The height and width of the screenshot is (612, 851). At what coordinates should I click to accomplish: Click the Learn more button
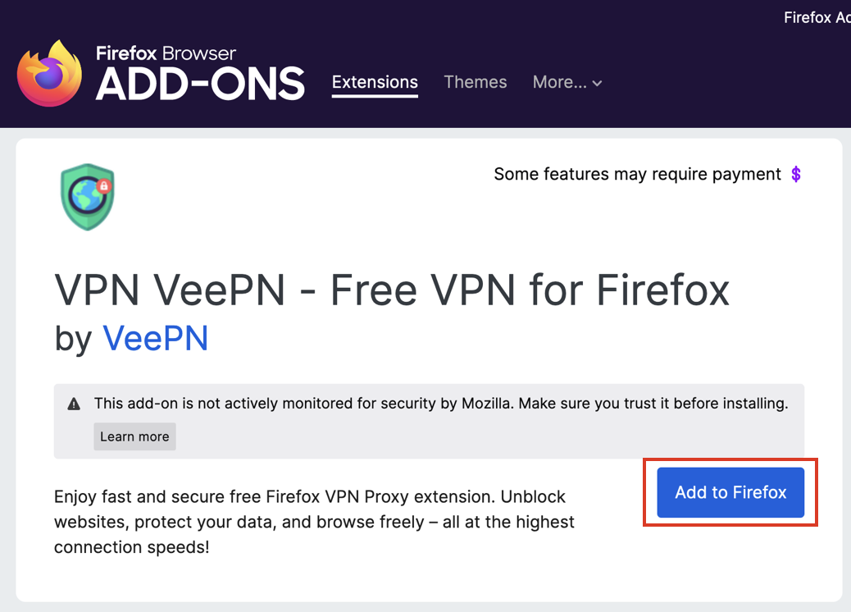click(134, 436)
